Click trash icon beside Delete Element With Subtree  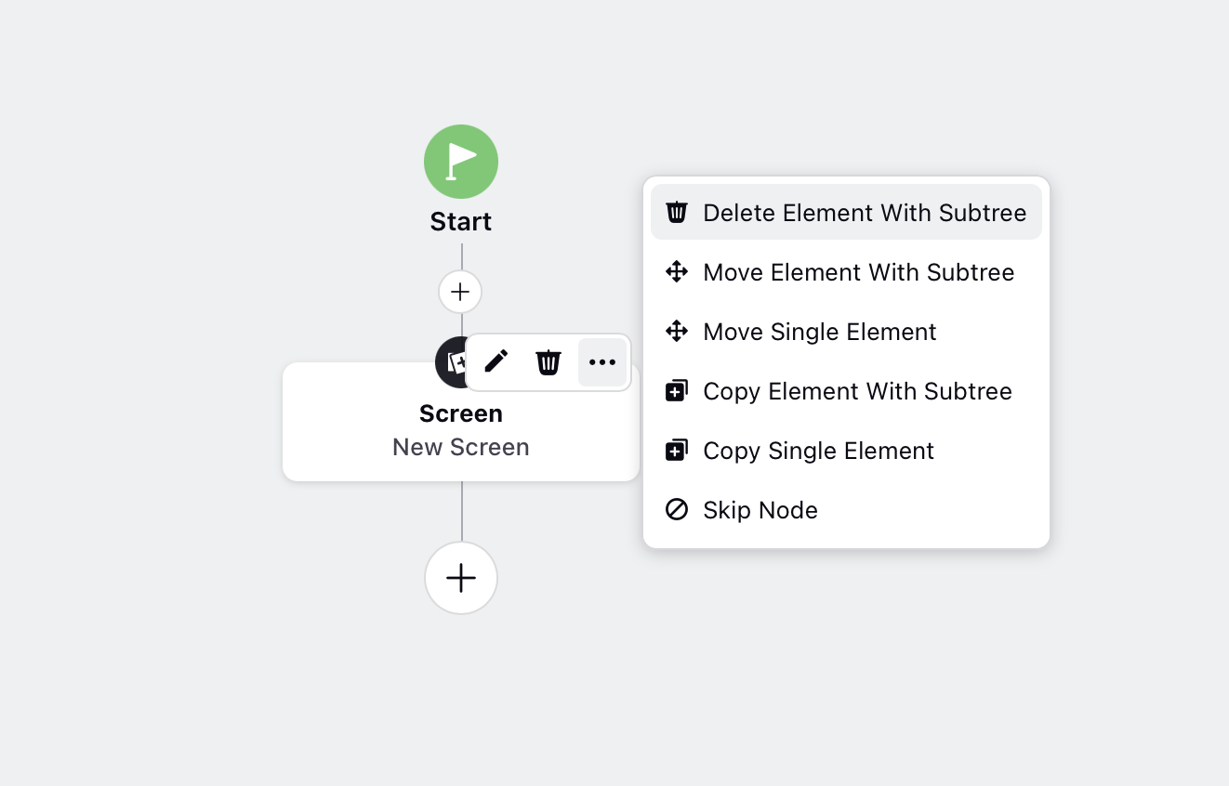677,212
